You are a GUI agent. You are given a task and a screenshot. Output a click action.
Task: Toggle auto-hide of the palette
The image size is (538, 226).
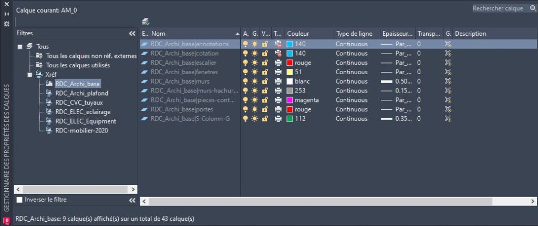tap(6, 14)
